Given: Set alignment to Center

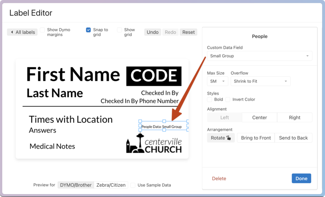Looking at the screenshot, I should (260, 117).
